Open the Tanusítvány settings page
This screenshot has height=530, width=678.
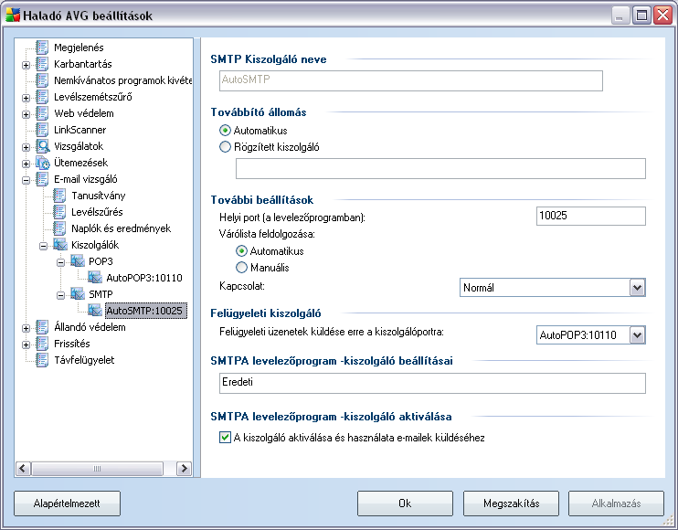(99, 196)
